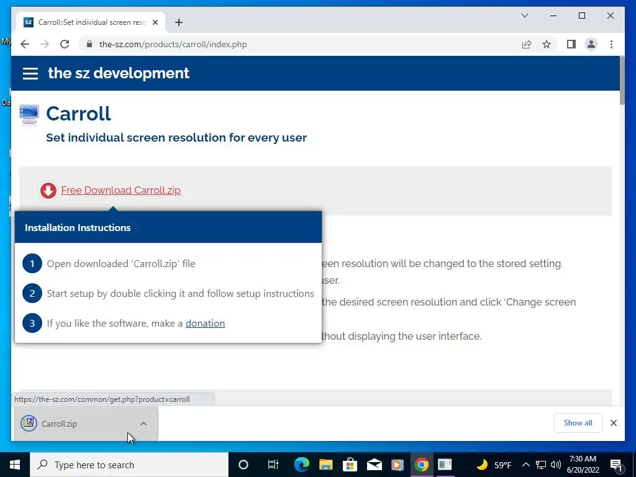Open the clock showing 7:30 AM
Viewport: 636px width, 477px height.
583,465
